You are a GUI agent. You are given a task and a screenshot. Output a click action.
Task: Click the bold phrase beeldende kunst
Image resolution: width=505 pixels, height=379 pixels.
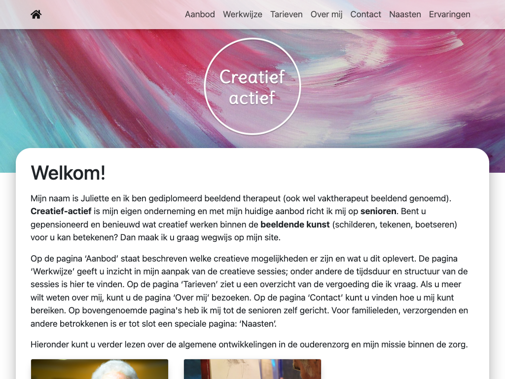(x=295, y=225)
